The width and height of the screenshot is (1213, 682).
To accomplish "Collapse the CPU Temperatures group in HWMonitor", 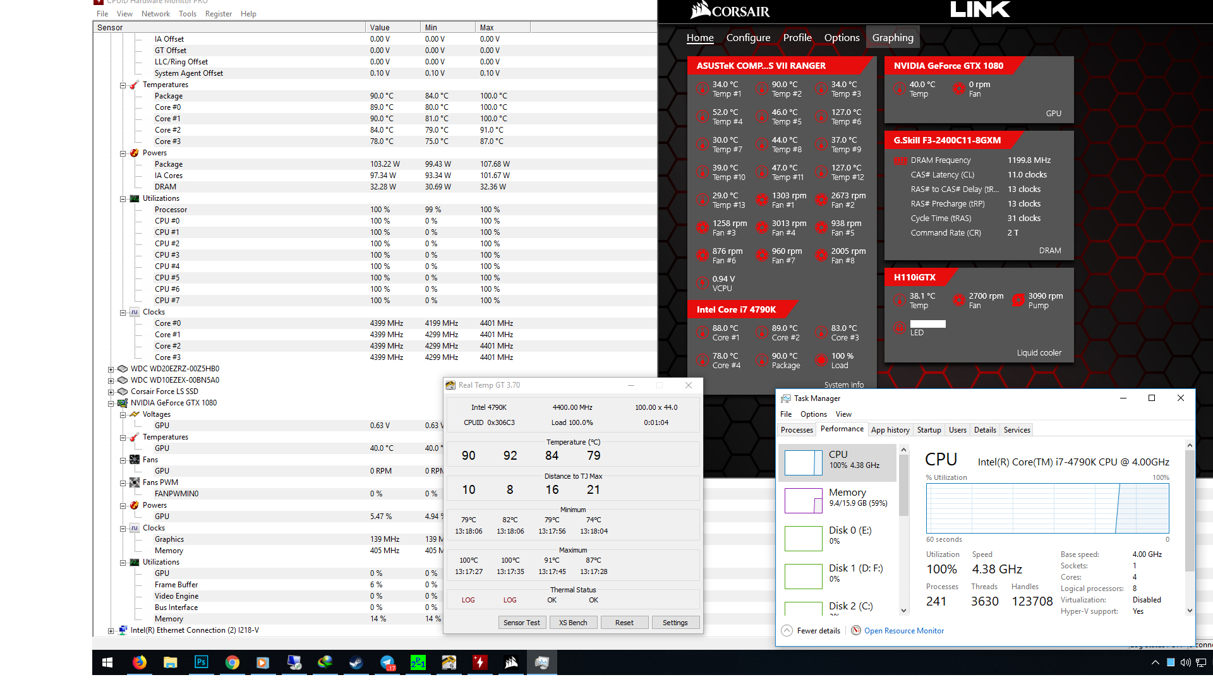I will [123, 85].
